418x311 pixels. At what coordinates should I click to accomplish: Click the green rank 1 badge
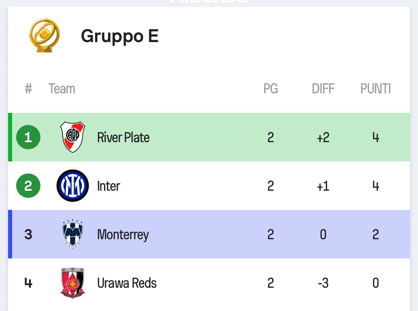click(x=28, y=137)
